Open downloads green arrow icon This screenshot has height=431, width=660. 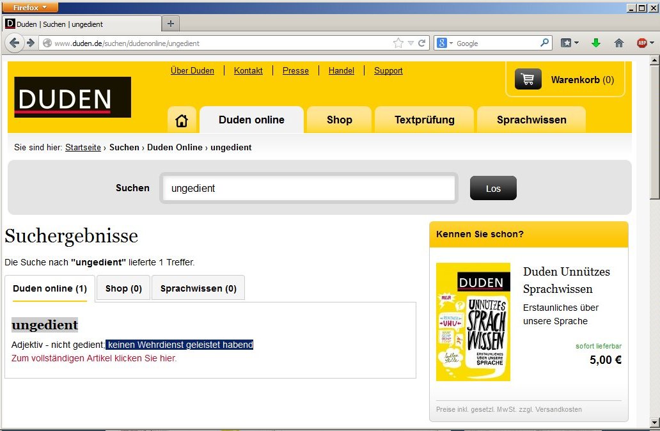click(x=595, y=43)
